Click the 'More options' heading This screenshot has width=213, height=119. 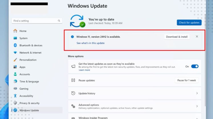(x=76, y=56)
